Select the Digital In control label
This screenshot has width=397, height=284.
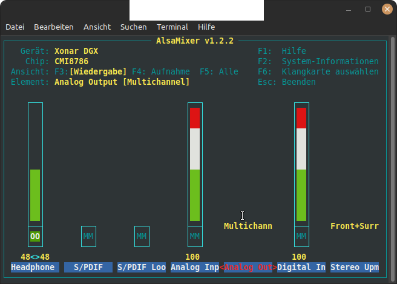click(x=301, y=267)
